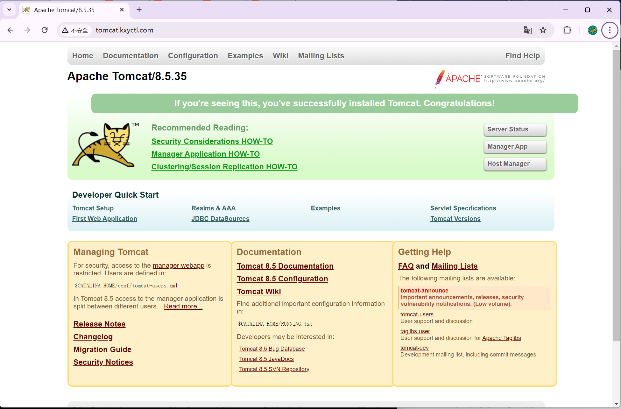The image size is (621, 409).
Task: Click the Apache Software Foundation logo
Action: pyautogui.click(x=490, y=79)
